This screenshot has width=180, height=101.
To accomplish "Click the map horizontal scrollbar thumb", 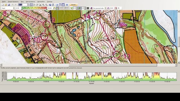I will tap(113, 65).
